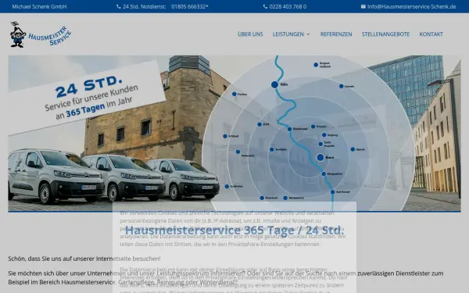Open Stellenangebote in the navigation

click(x=385, y=34)
